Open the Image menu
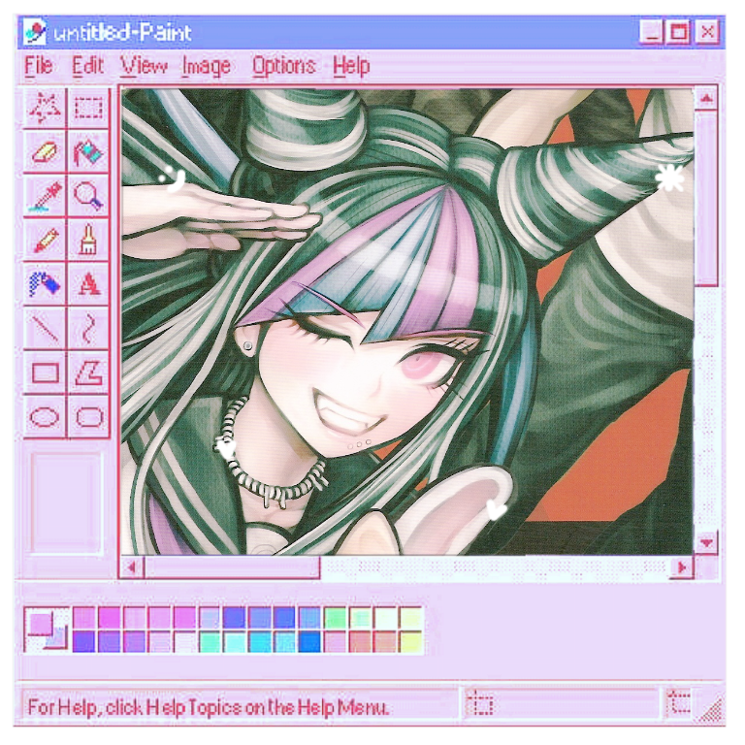This screenshot has width=745, height=745. click(x=206, y=66)
